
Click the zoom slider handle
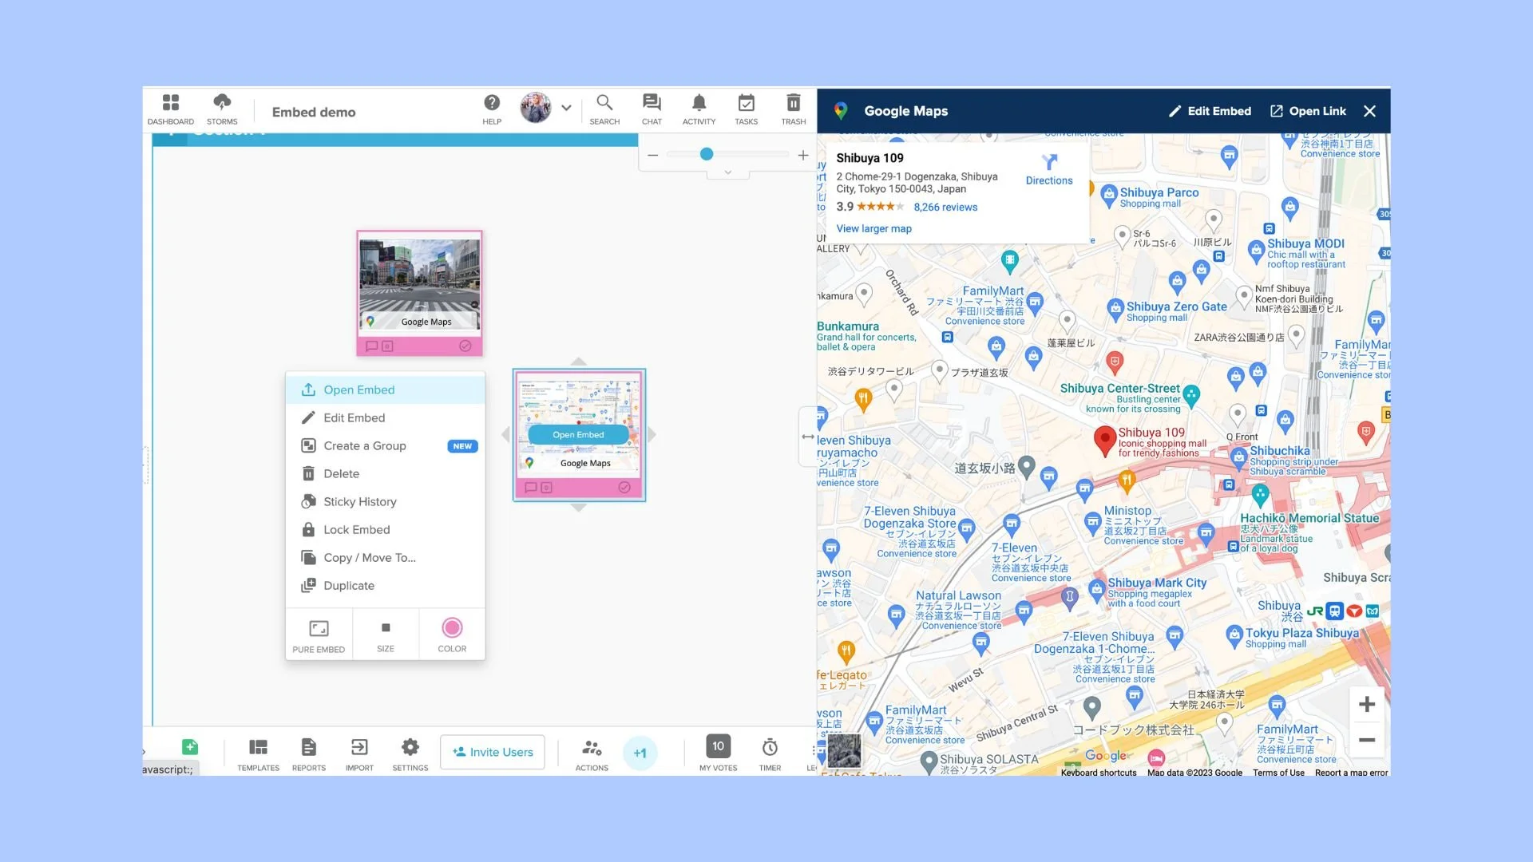(707, 155)
